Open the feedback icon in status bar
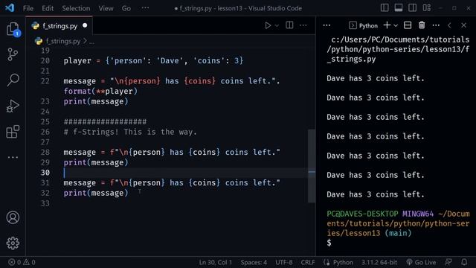Image resolution: width=476 pixels, height=268 pixels. [448, 262]
